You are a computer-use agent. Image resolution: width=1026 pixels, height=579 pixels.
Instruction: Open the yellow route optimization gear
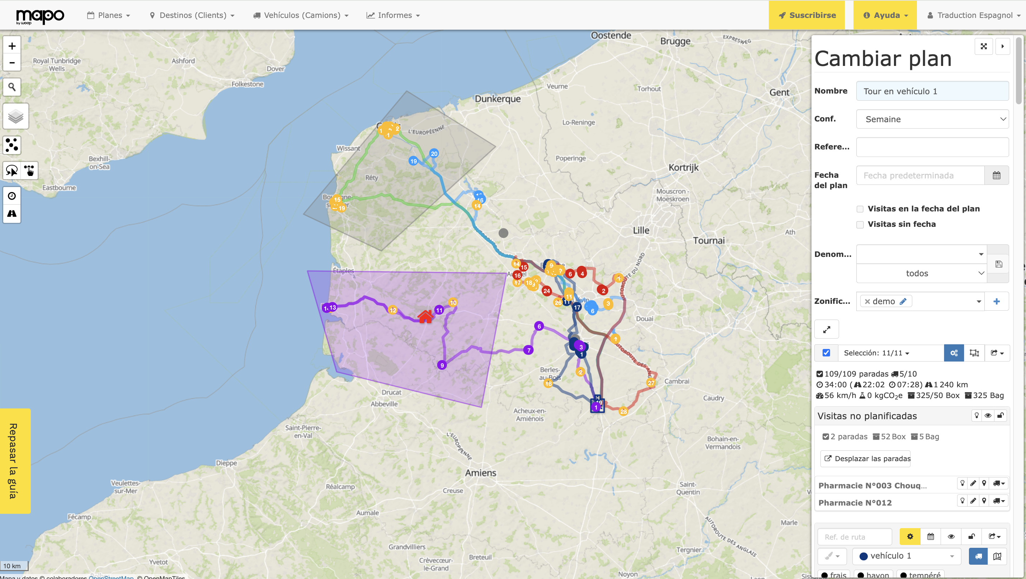point(910,536)
